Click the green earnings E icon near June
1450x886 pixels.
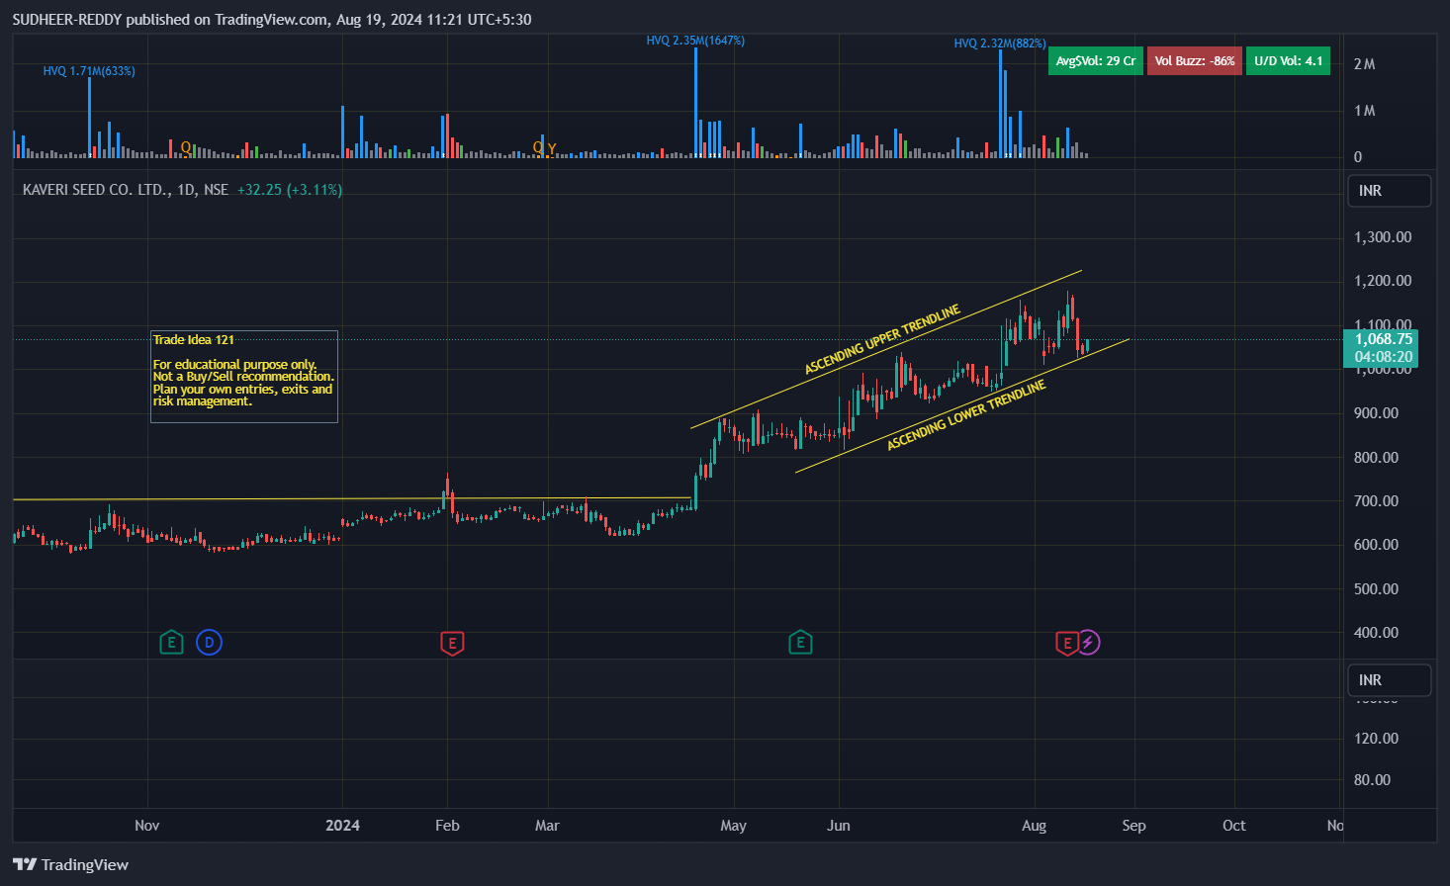tap(800, 643)
